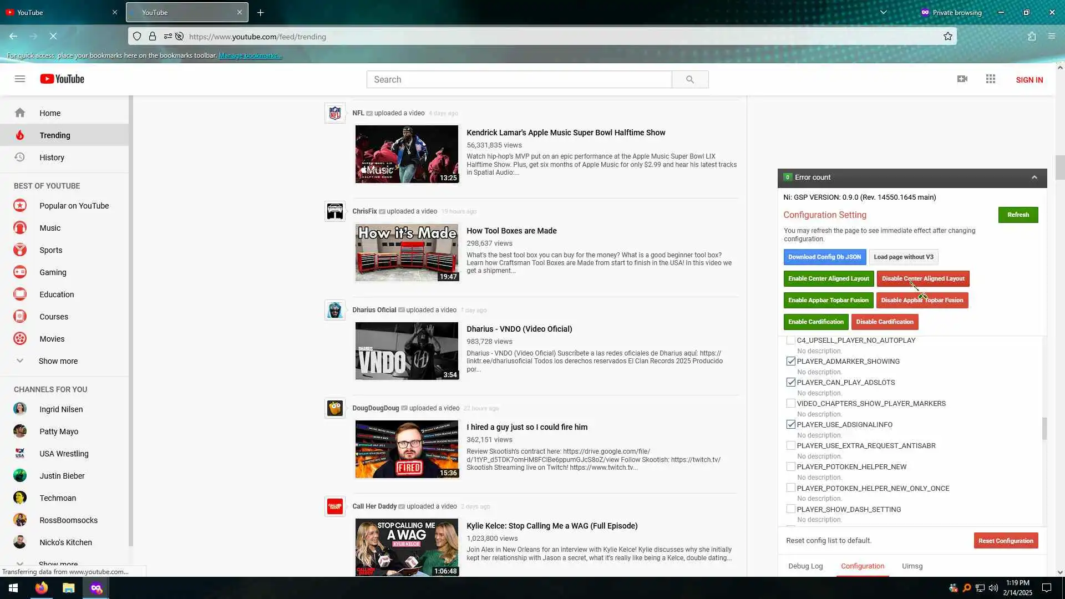Open the browser extensions icon
1065x599 pixels.
tap(1031, 37)
